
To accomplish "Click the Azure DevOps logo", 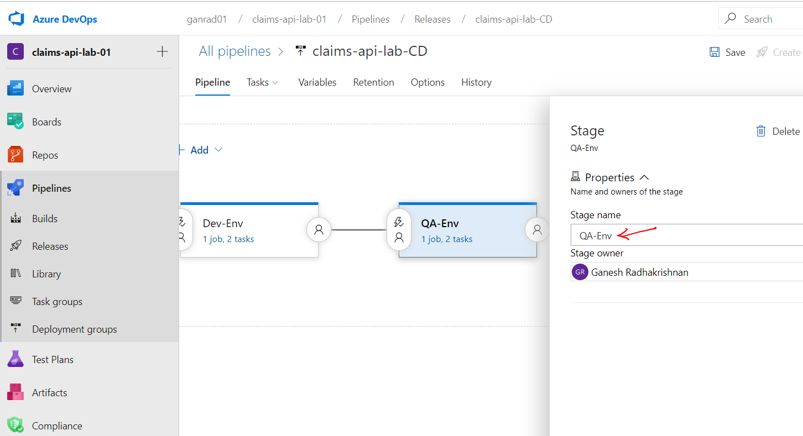I will pos(17,19).
